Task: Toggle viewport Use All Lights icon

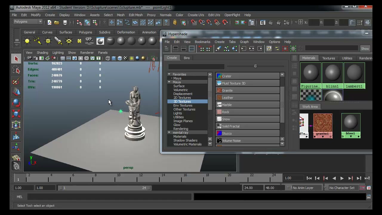Action: [132, 58]
